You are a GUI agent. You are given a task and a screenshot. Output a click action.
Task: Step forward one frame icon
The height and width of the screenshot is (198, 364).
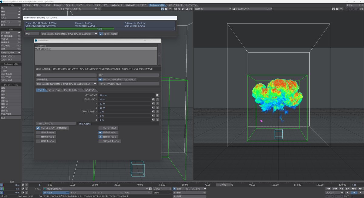click(x=348, y=189)
